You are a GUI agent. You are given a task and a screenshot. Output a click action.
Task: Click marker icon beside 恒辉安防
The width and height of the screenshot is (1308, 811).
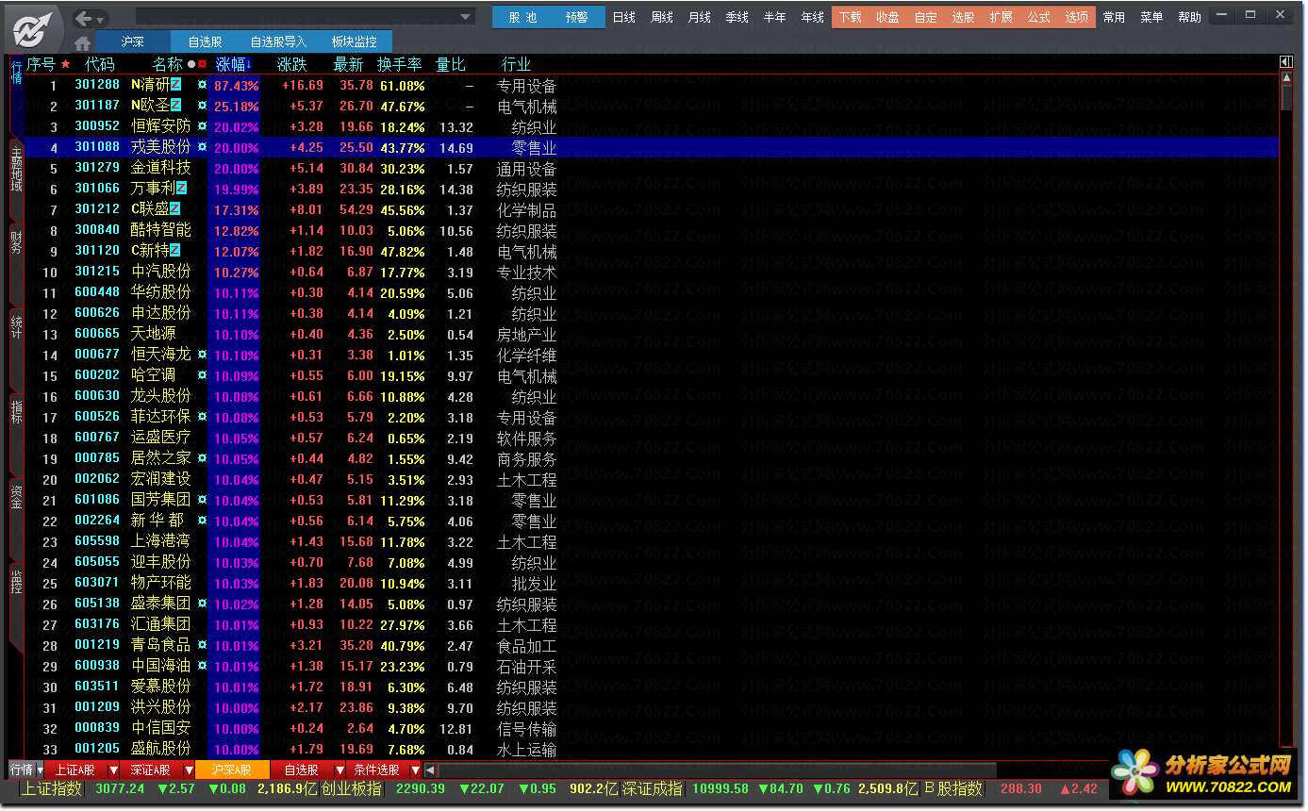pyautogui.click(x=202, y=126)
